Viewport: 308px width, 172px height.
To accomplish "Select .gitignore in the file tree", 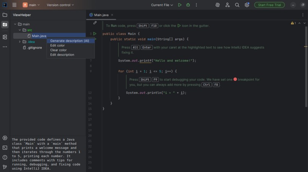I will [x=34, y=48].
